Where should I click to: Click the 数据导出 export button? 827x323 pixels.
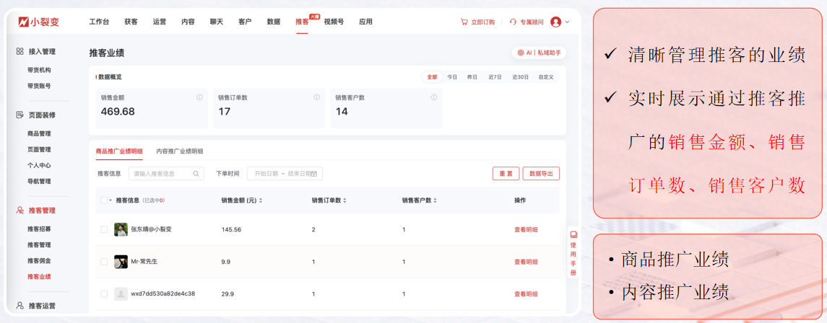[541, 174]
